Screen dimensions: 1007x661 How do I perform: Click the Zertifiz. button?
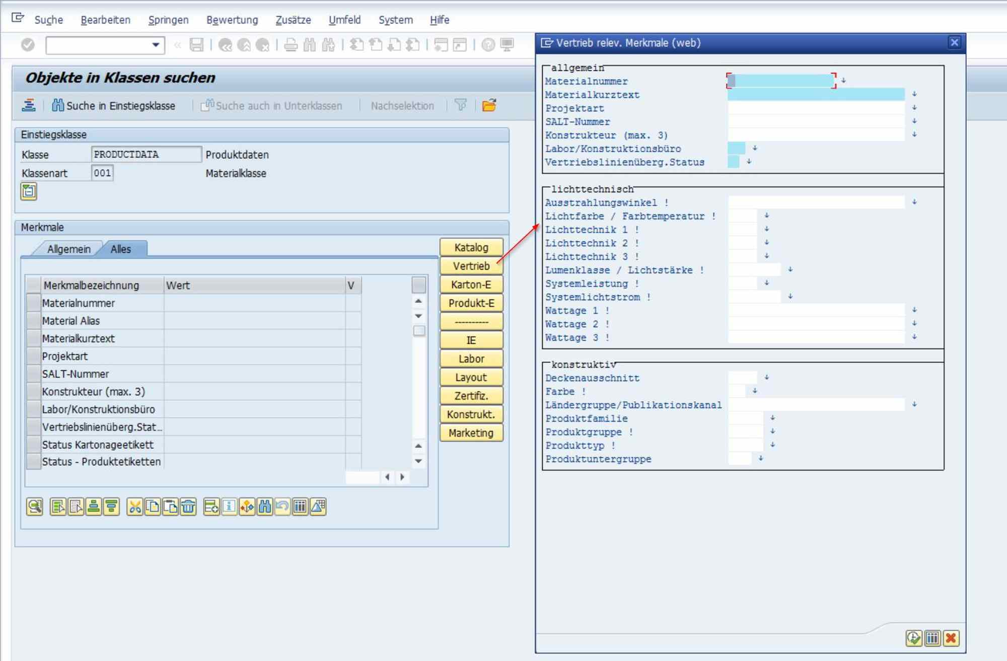click(x=471, y=396)
